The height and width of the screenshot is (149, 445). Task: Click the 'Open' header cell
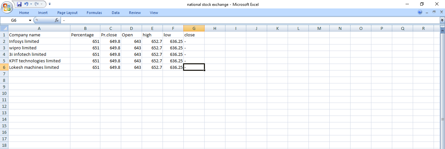click(x=132, y=35)
